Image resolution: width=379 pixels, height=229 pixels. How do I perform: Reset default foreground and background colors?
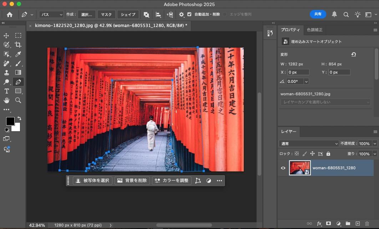(x=7, y=130)
